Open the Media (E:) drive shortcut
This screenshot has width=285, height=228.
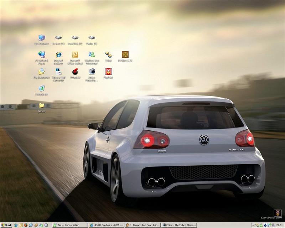coord(92,40)
